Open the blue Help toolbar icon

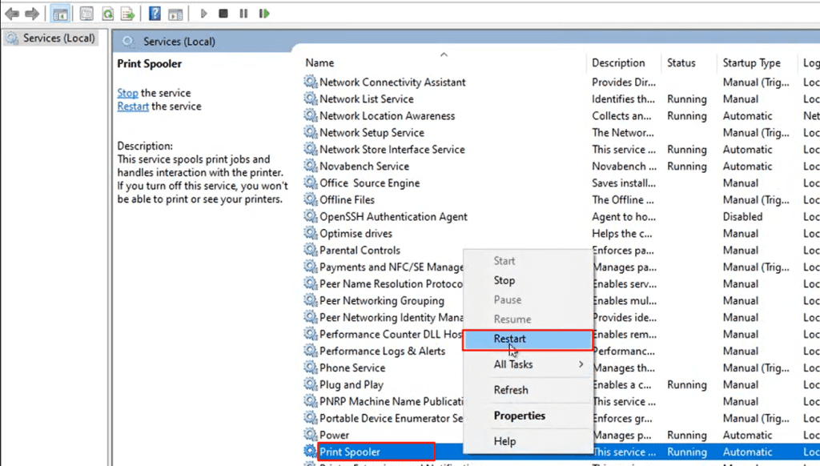155,14
